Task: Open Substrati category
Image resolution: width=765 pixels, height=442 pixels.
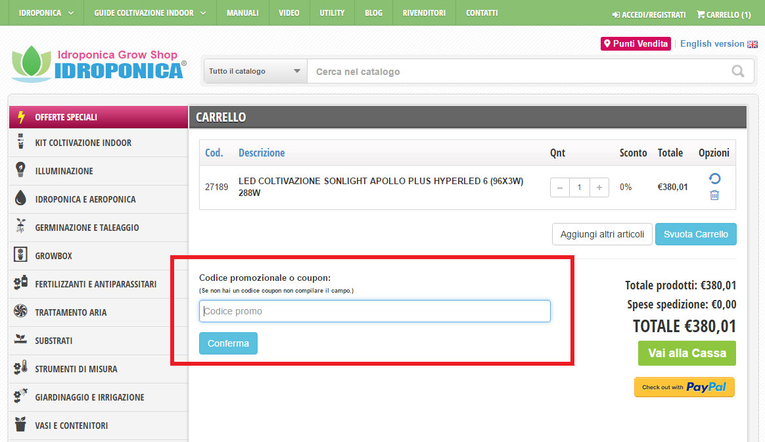Action: (x=99, y=341)
